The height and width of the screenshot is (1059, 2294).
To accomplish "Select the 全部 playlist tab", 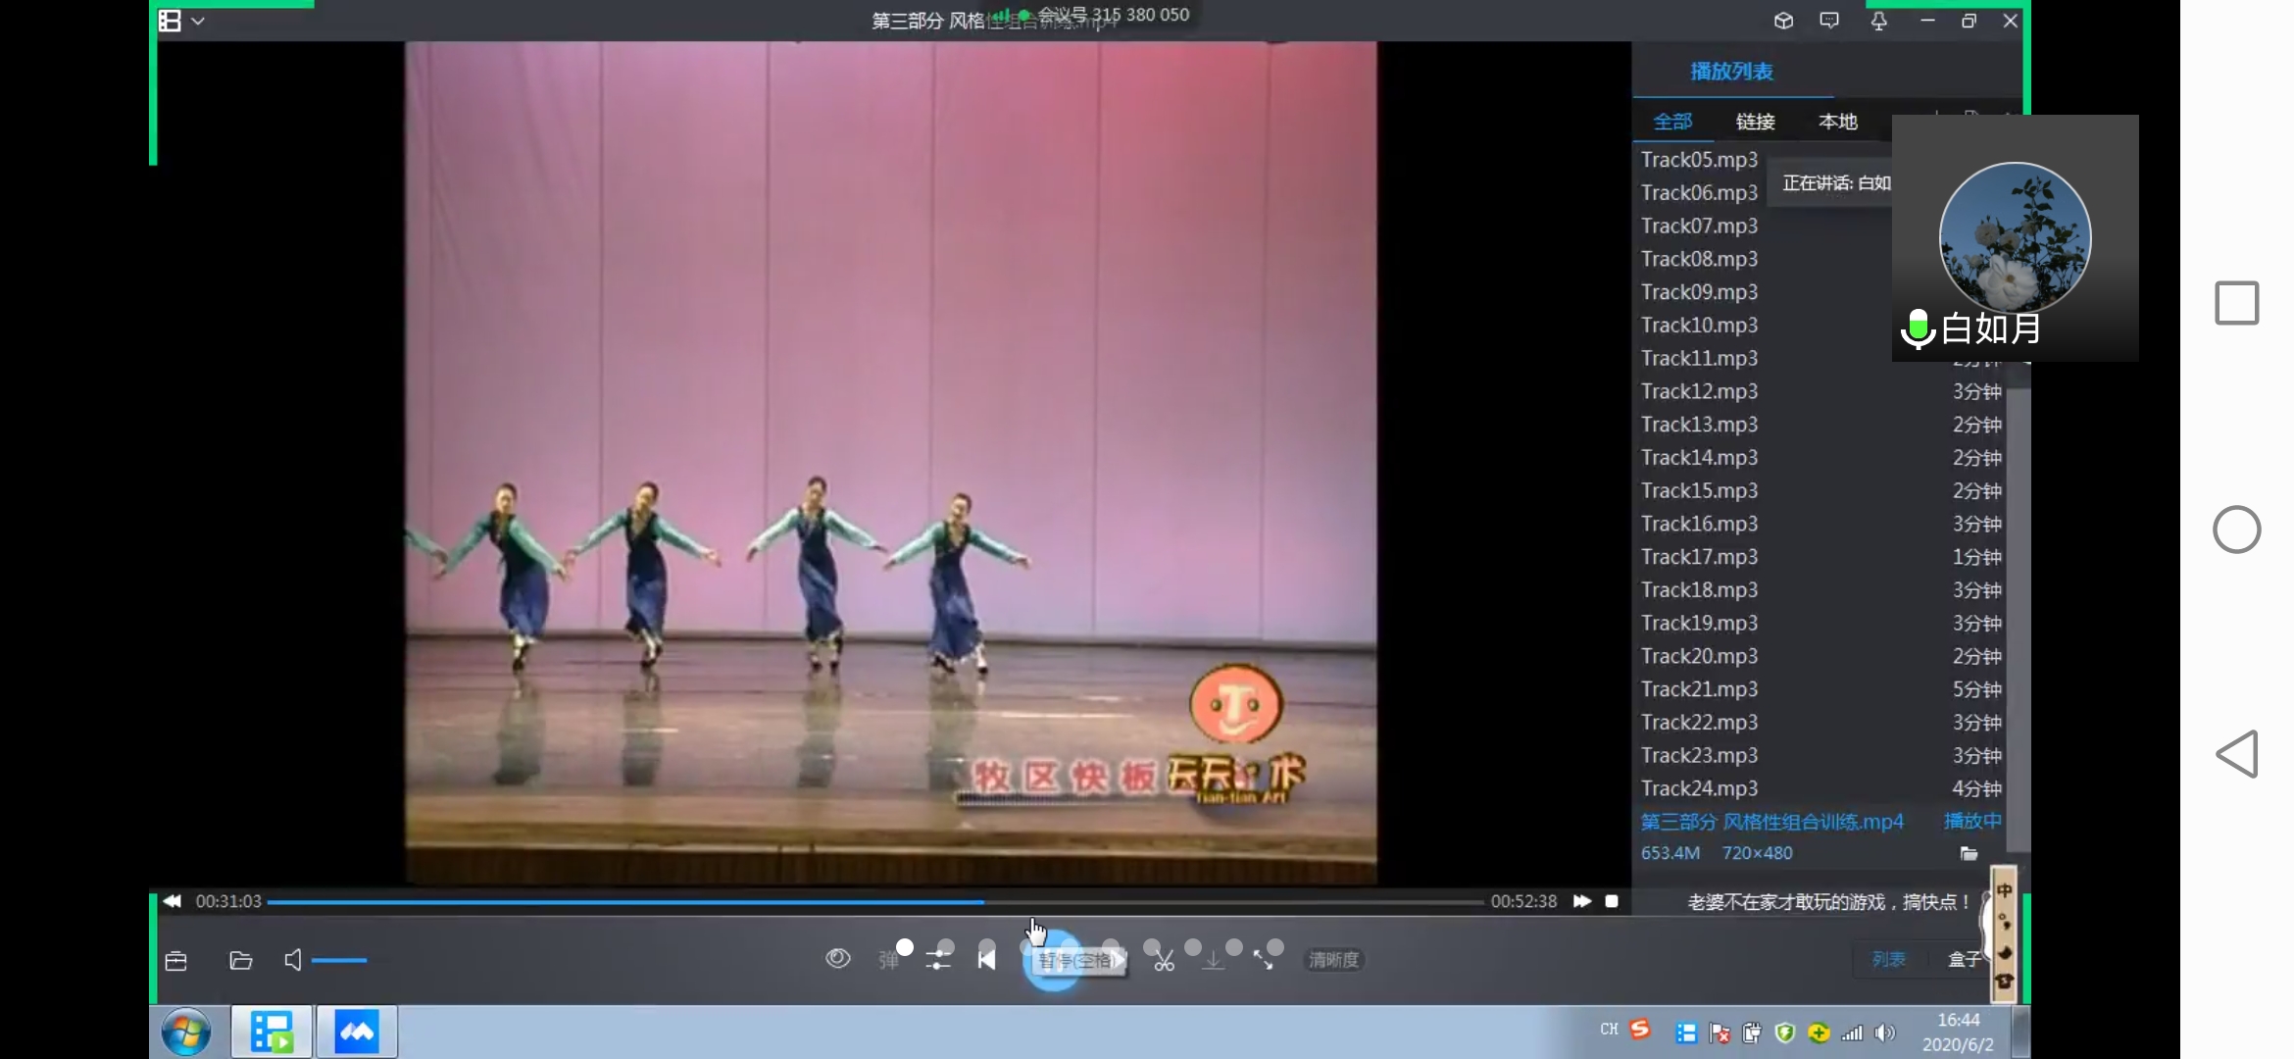I will coord(1672,122).
